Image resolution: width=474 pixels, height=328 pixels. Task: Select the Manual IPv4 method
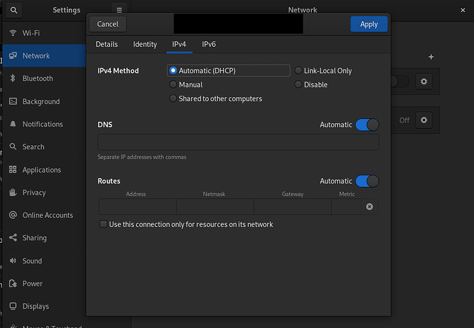pos(173,85)
